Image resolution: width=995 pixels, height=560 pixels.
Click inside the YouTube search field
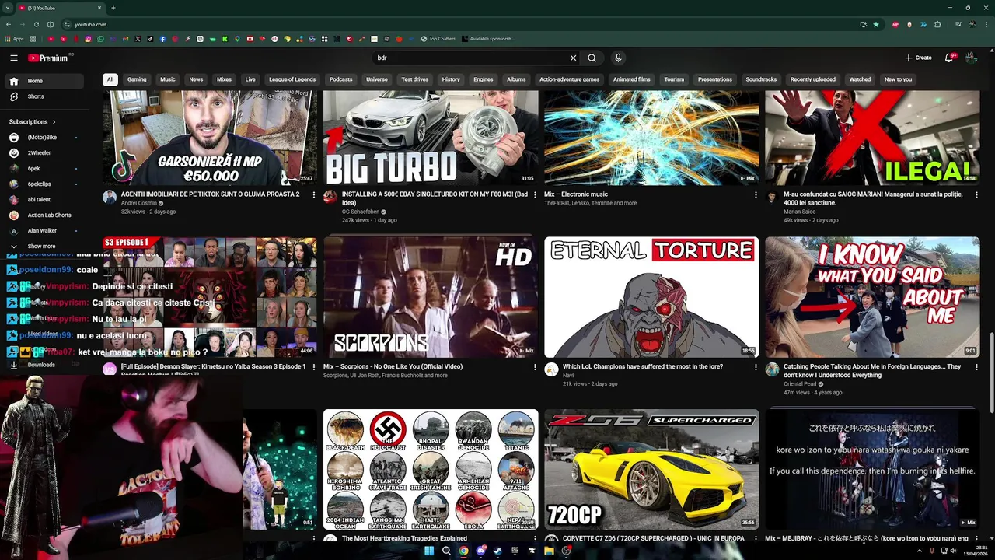[x=470, y=58]
